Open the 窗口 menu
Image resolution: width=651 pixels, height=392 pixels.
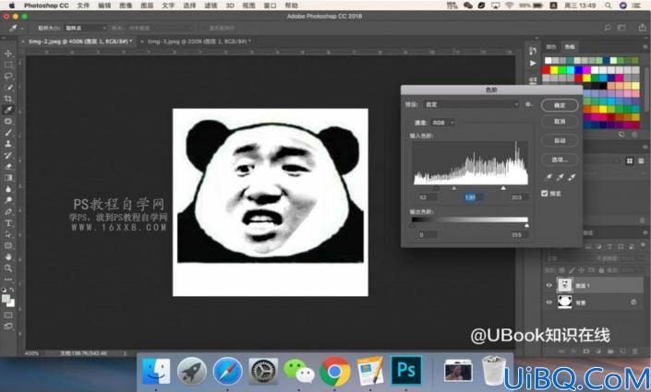271,6
